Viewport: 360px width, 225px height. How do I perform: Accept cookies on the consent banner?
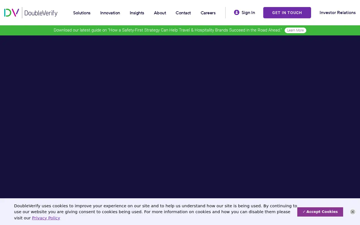(x=320, y=212)
